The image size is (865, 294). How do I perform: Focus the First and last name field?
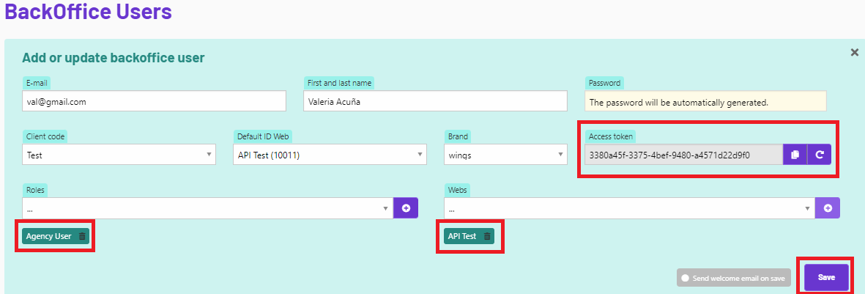click(x=435, y=101)
